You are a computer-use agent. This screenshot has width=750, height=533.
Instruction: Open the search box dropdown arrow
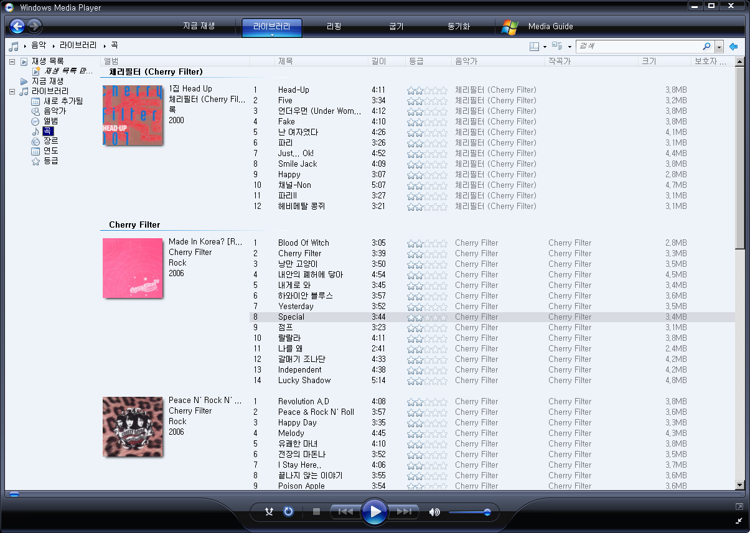coord(720,47)
